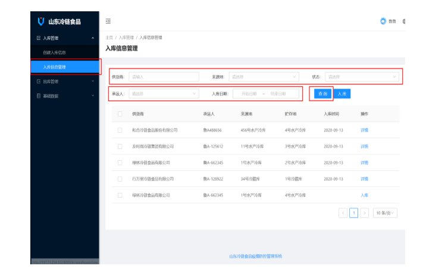The width and height of the screenshot is (448, 275).
Task: Click the 出库管理 menu icon in sidebar
Action: (39, 82)
